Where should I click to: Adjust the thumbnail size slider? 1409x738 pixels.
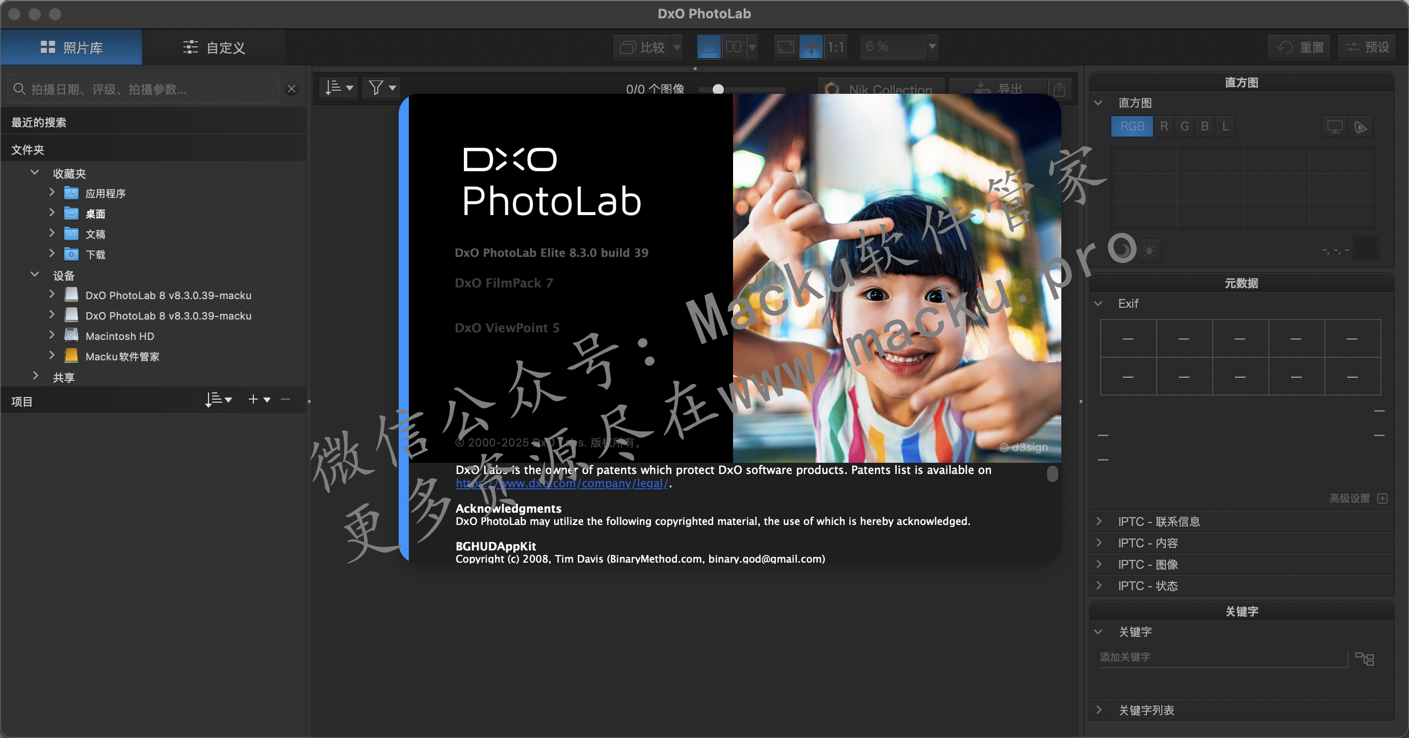coord(718,89)
